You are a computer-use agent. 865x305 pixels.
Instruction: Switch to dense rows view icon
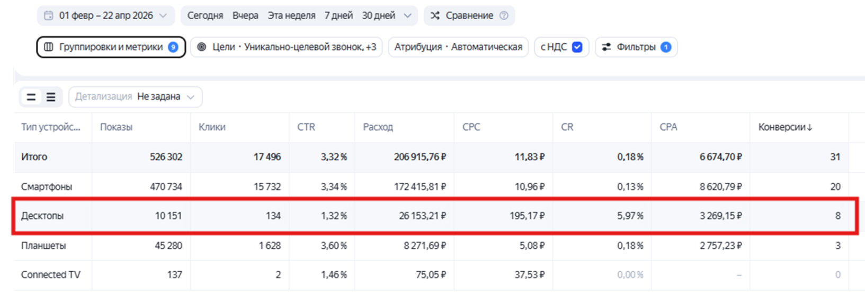pos(51,97)
